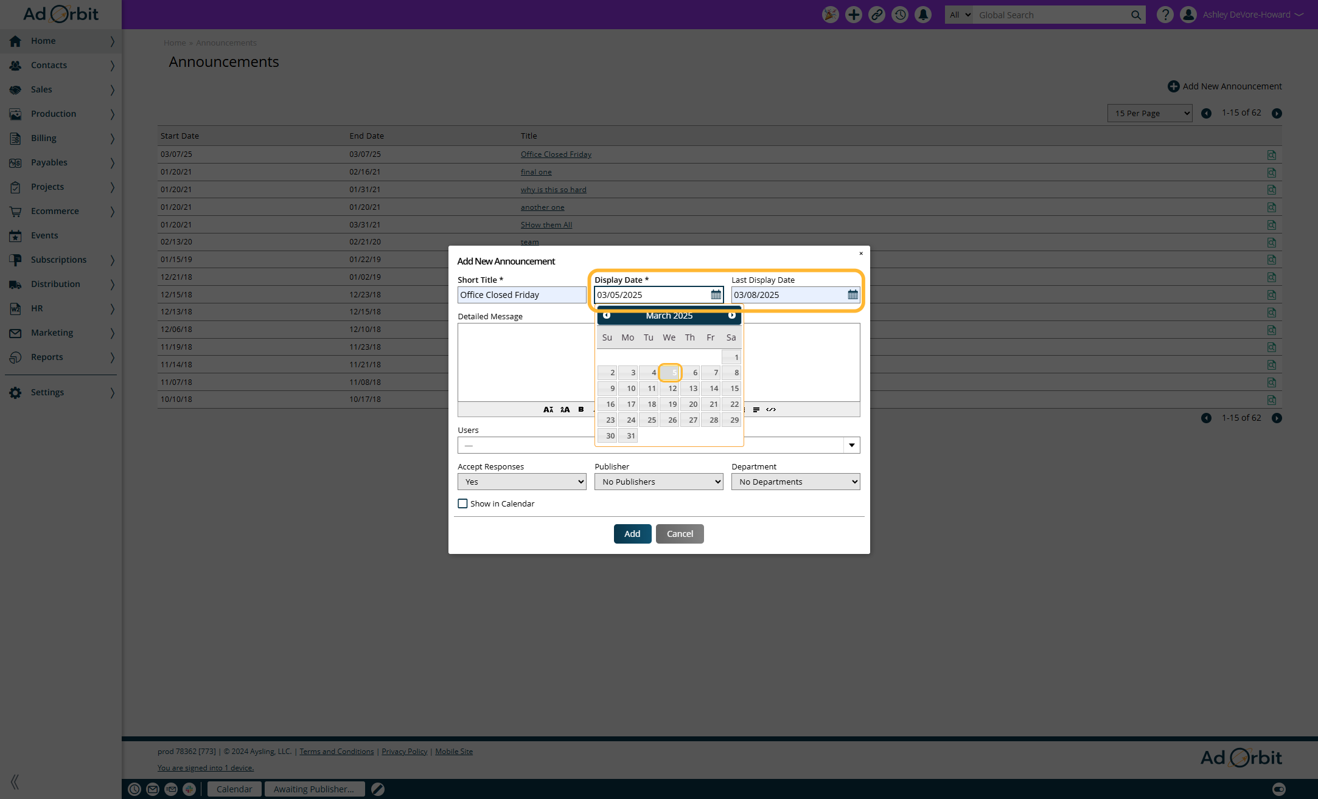Open the Sales sidebar menu
This screenshot has height=799, width=1318.
click(x=61, y=89)
